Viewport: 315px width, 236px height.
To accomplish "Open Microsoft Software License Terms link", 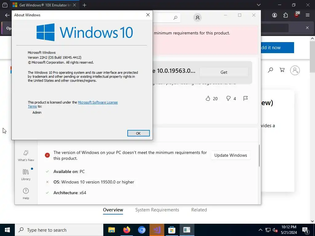I will [x=73, y=104].
